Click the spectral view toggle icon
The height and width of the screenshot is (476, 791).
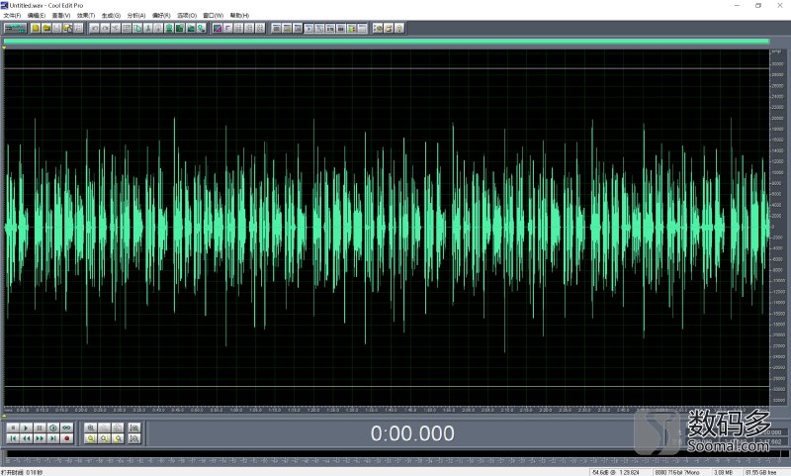click(218, 29)
